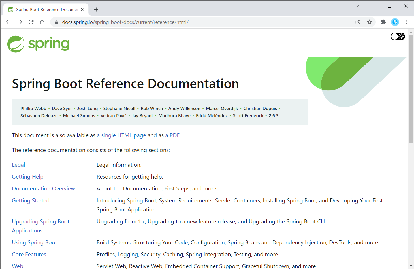The height and width of the screenshot is (269, 414).
Task: Click author name Stéphane Nicoll
Action: (x=119, y=109)
